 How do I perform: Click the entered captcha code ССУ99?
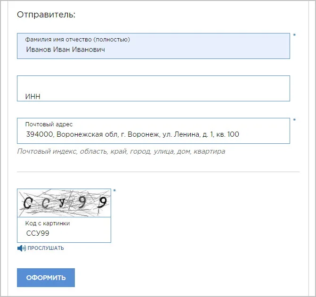click(38, 233)
